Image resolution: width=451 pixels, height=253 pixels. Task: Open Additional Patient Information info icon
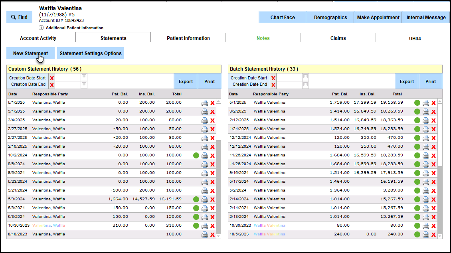point(41,28)
